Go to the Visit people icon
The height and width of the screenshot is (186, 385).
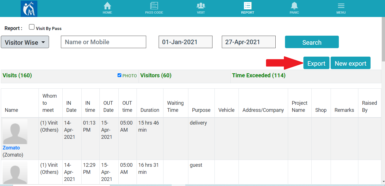(201, 6)
